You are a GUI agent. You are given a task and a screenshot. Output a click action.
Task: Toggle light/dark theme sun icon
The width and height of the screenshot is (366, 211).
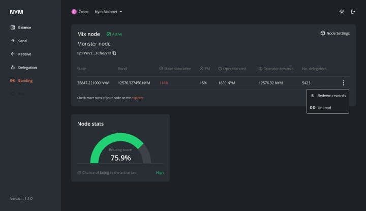(342, 12)
